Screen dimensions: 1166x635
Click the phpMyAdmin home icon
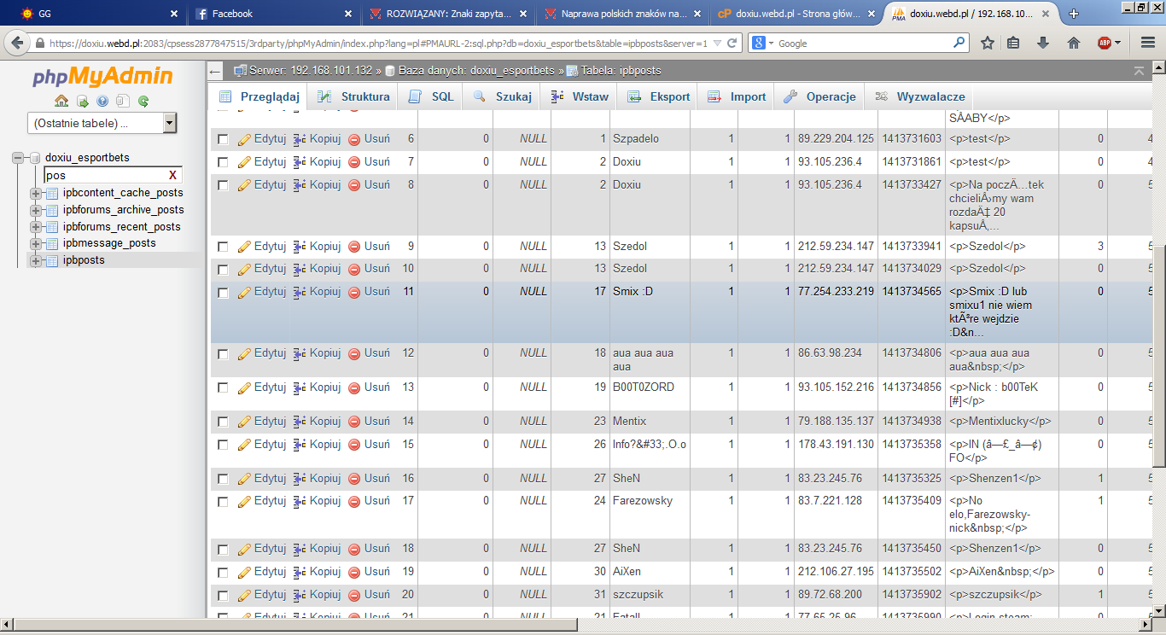(x=61, y=101)
